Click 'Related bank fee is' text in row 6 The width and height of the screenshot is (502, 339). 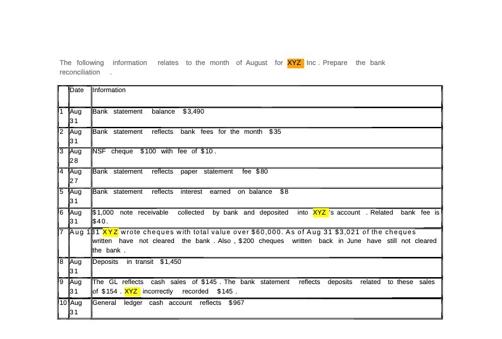[x=405, y=213]
